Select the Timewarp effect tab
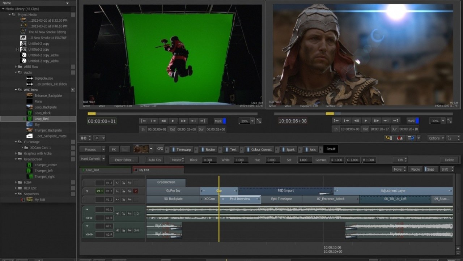Viewport: 463px width, 261px height. tap(182, 149)
